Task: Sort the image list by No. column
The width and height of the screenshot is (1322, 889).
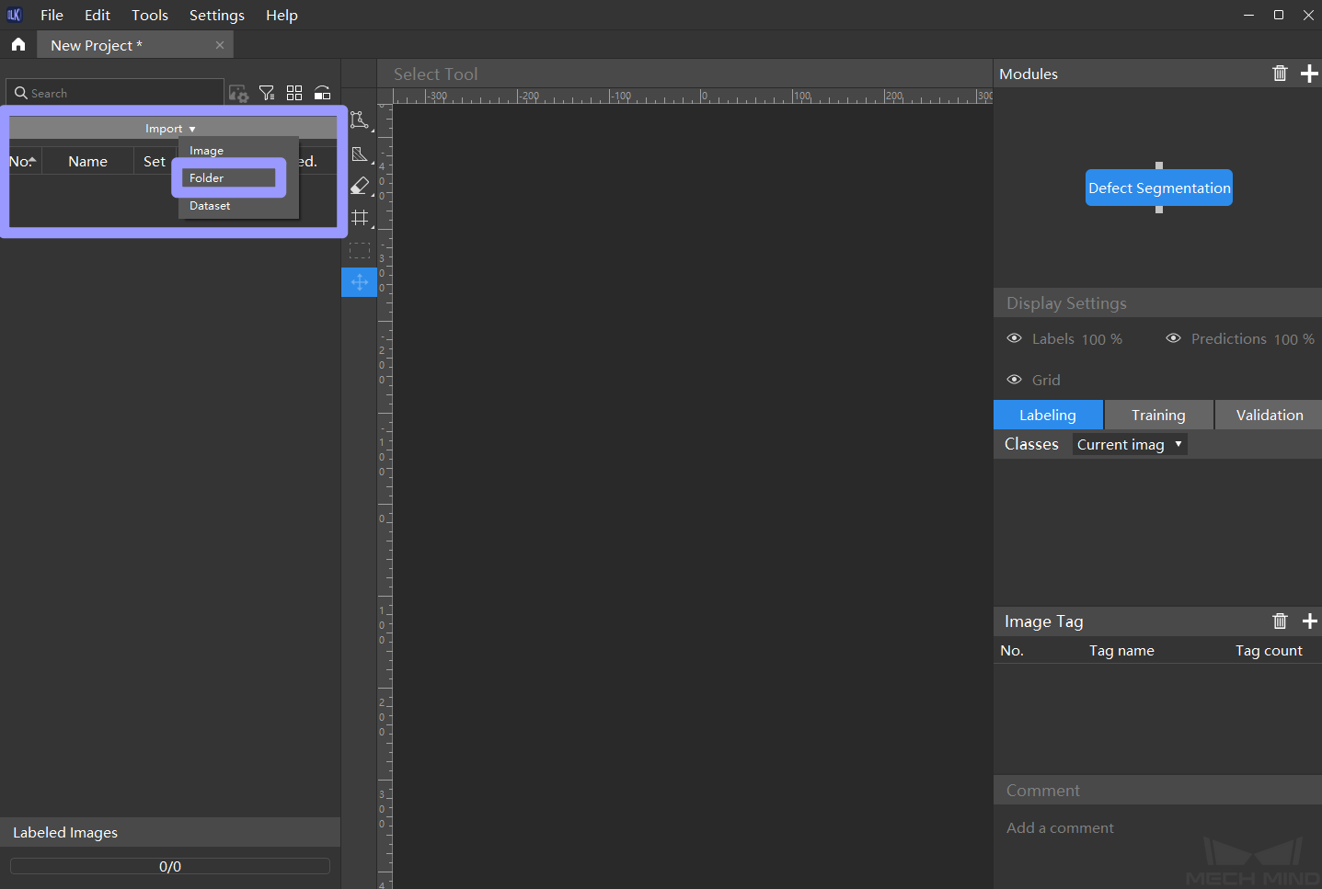Action: click(24, 161)
